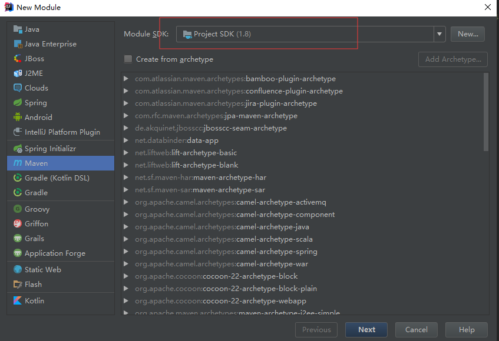Viewport: 499px width, 341px height.
Task: Open the Module SDK dropdown
Action: (439, 34)
